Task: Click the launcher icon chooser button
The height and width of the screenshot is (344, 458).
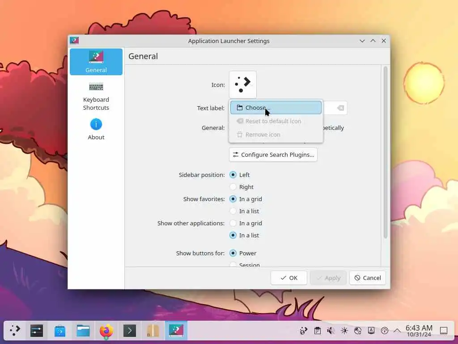Action: pyautogui.click(x=243, y=85)
